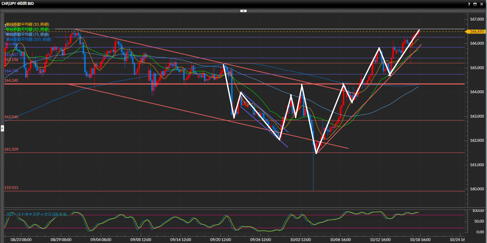
Task: Click the current price tag 166.495
Action: coord(476,32)
